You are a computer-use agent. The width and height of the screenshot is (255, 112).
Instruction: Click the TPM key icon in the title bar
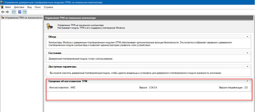(x=2, y=2)
